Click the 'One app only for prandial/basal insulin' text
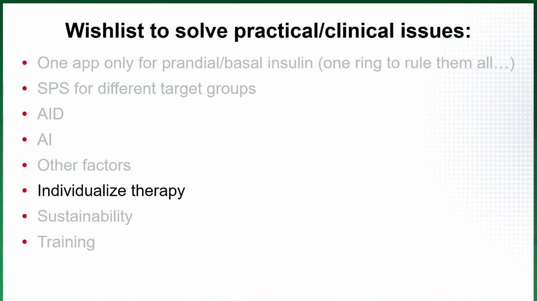 [x=175, y=63]
